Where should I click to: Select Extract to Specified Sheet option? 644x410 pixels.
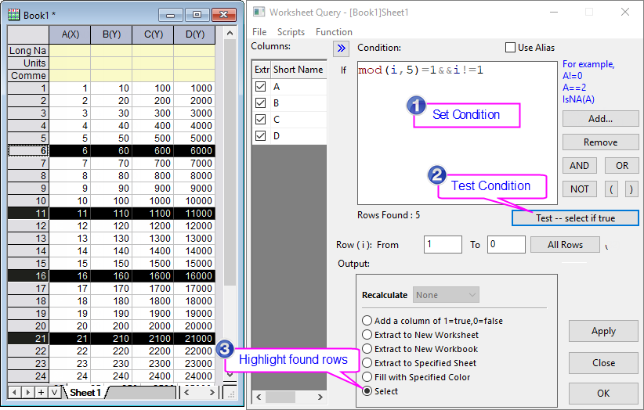coord(367,363)
